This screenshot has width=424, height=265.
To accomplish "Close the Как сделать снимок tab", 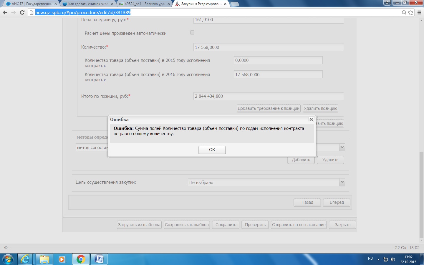I will pos(112,4).
